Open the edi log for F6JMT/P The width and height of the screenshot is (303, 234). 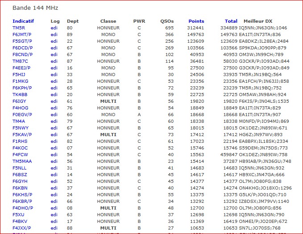[x=54, y=34]
